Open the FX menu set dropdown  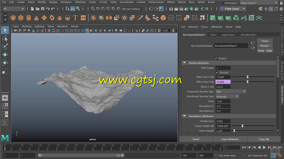point(14,8)
